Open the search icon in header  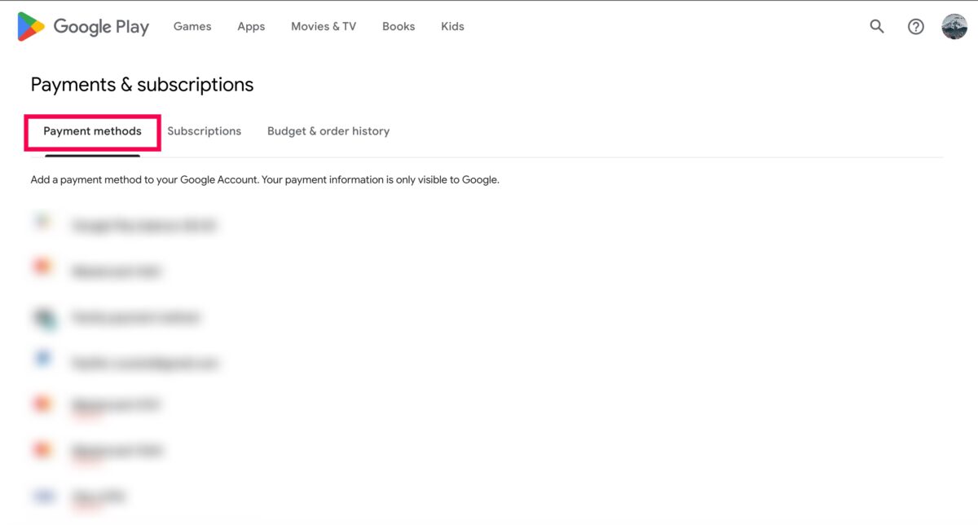(877, 26)
